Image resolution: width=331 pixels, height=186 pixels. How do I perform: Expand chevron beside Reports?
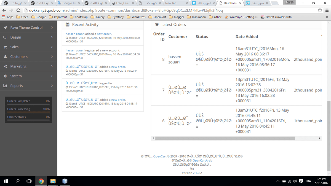[52, 86]
